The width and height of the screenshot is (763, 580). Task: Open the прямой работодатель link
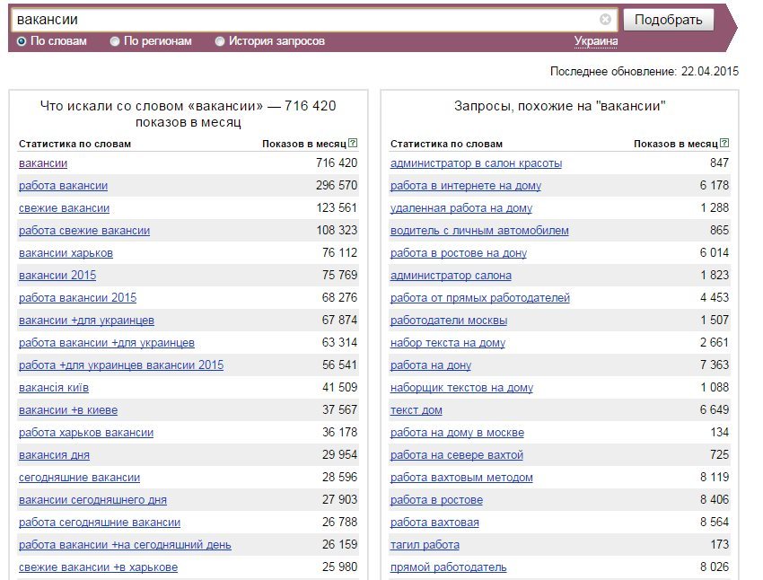point(448,567)
